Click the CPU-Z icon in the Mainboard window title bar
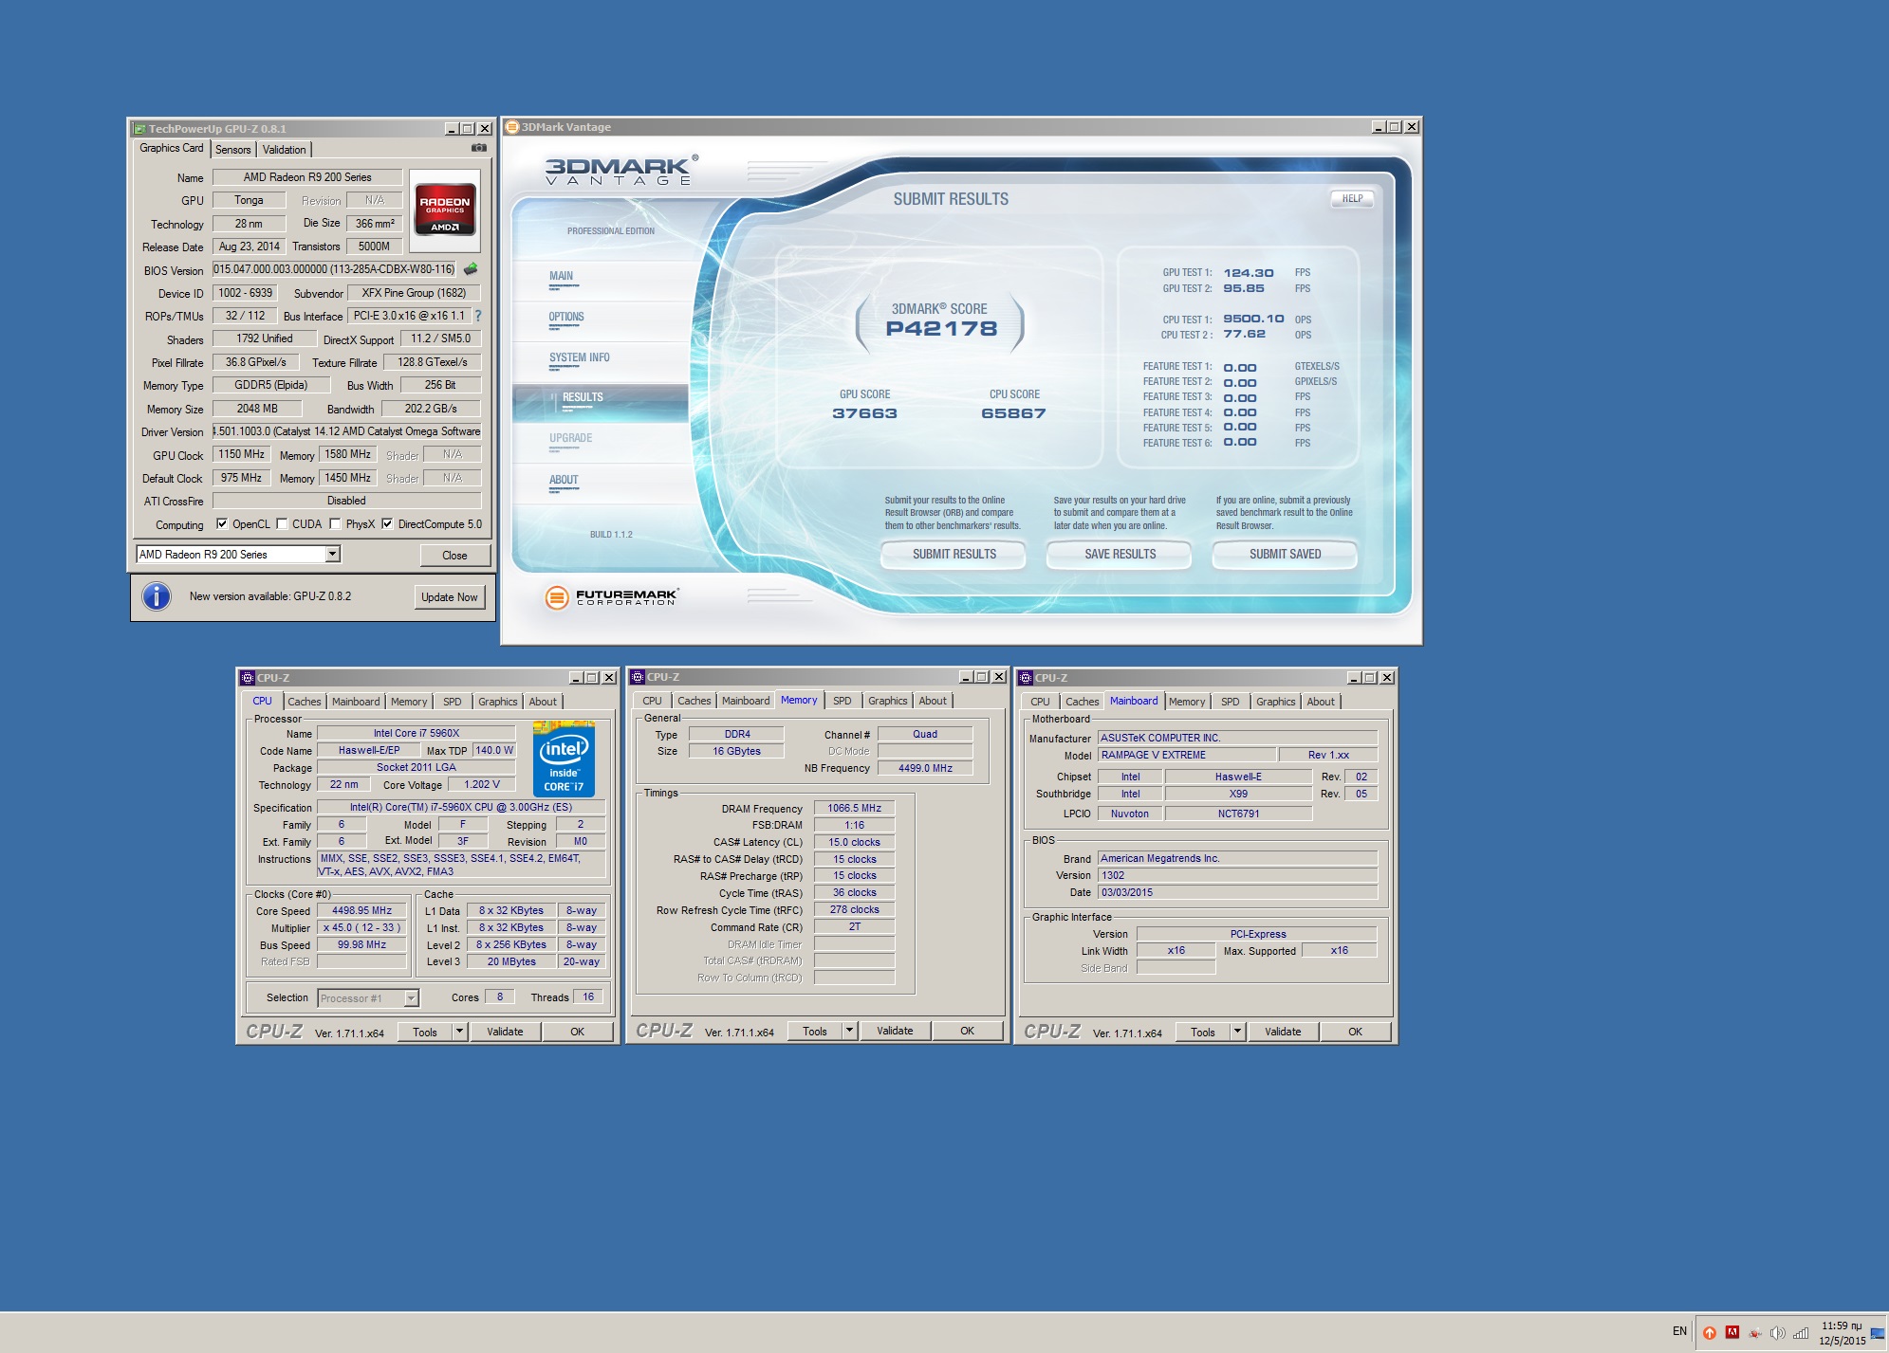Image resolution: width=1889 pixels, height=1353 pixels. pyautogui.click(x=1026, y=678)
